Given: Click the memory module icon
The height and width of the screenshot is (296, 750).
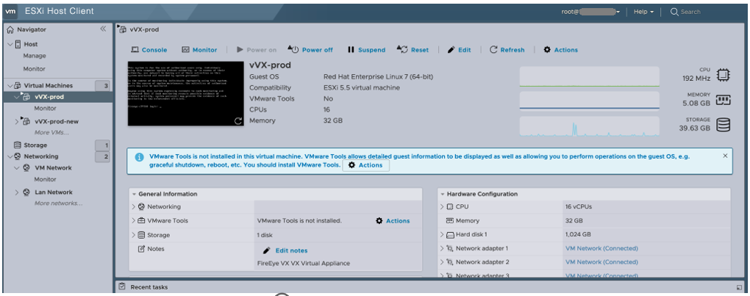Looking at the screenshot, I should point(723,100).
